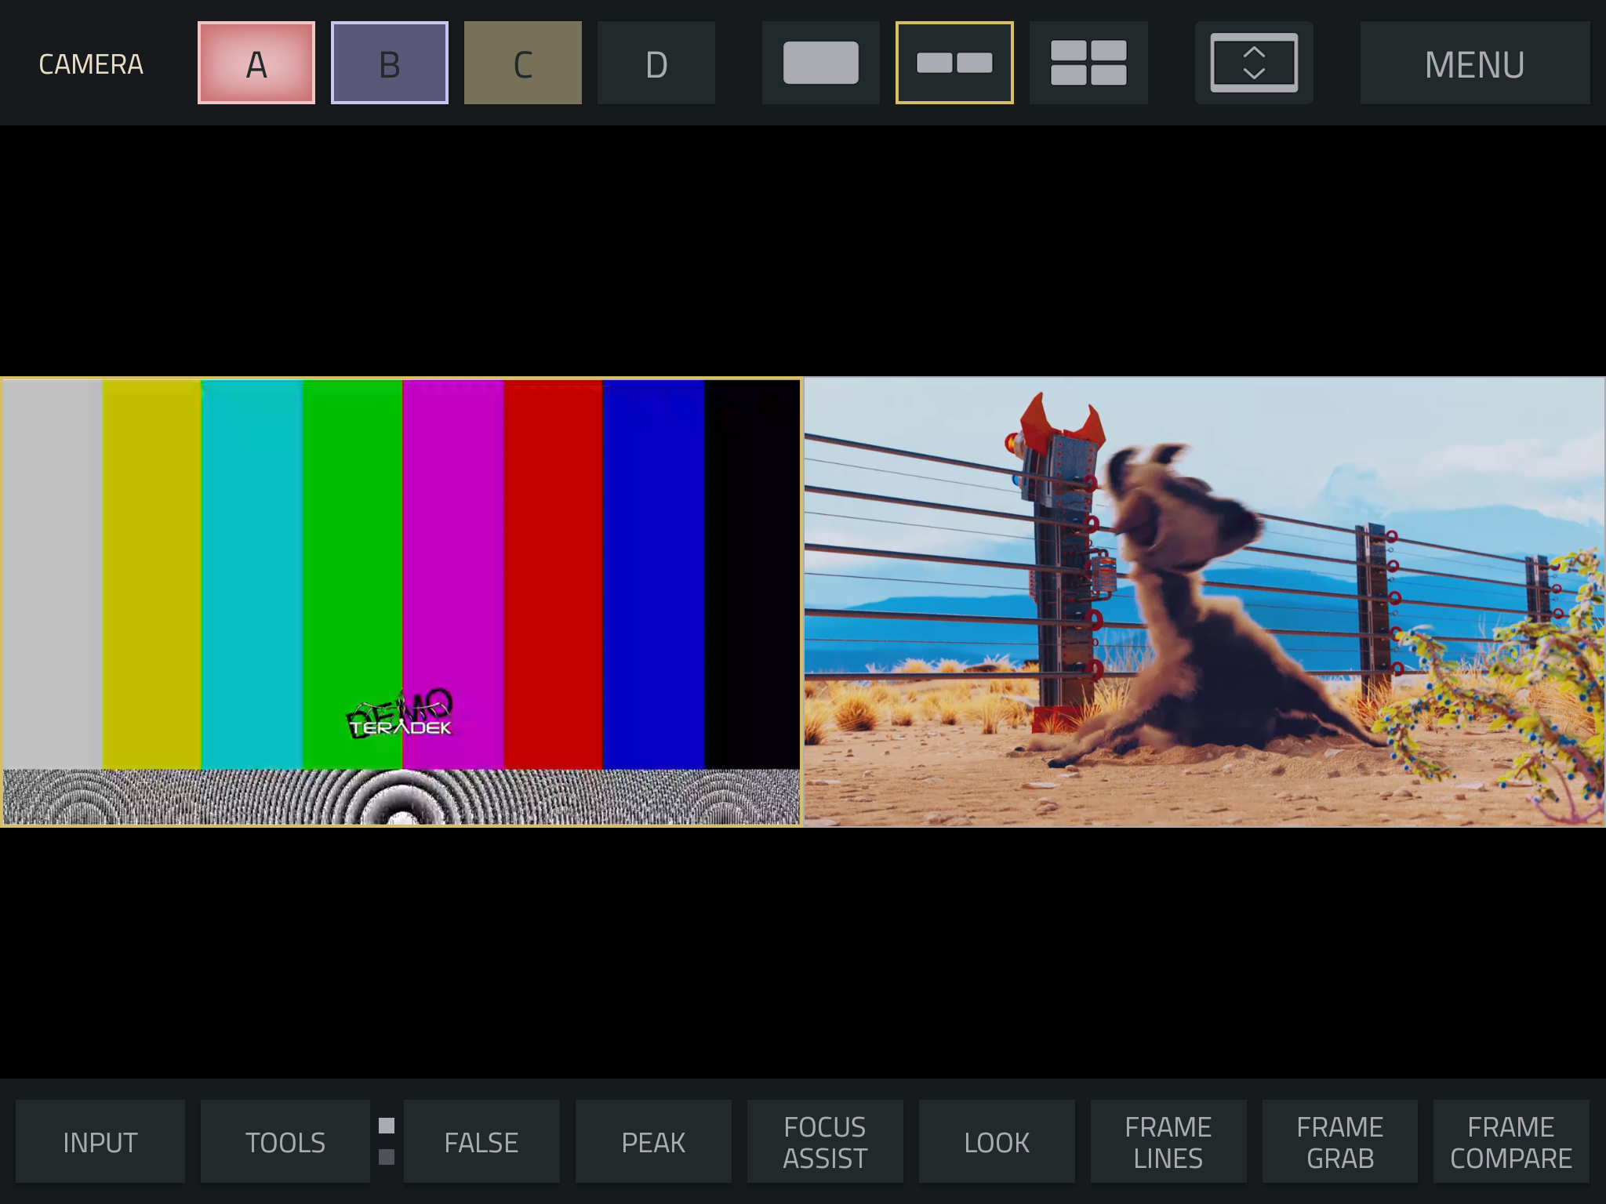The image size is (1606, 1204).
Task: Select the llama video feed
Action: tap(1204, 602)
